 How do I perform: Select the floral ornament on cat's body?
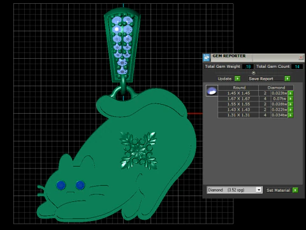138,151
